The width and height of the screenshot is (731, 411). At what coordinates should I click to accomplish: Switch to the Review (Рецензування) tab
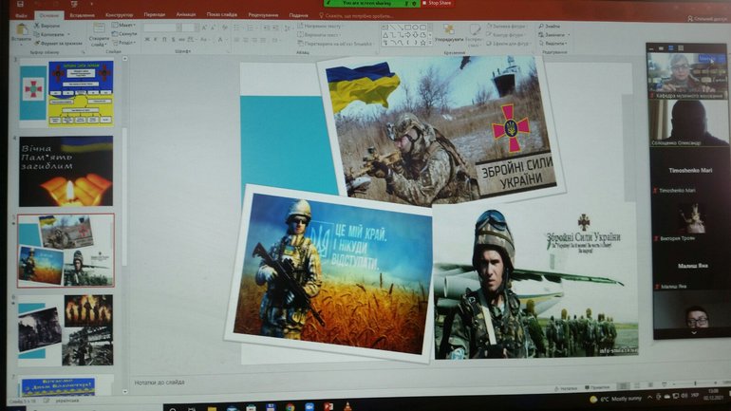click(x=263, y=15)
